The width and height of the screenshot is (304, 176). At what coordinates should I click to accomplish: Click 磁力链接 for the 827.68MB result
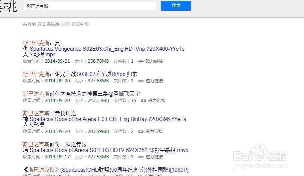click(x=154, y=81)
